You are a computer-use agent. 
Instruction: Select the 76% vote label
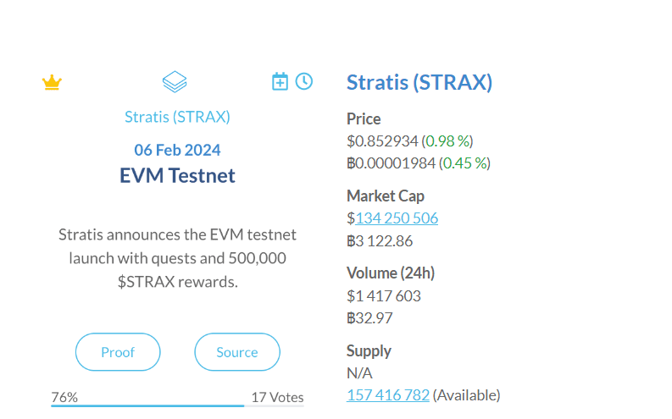click(64, 397)
